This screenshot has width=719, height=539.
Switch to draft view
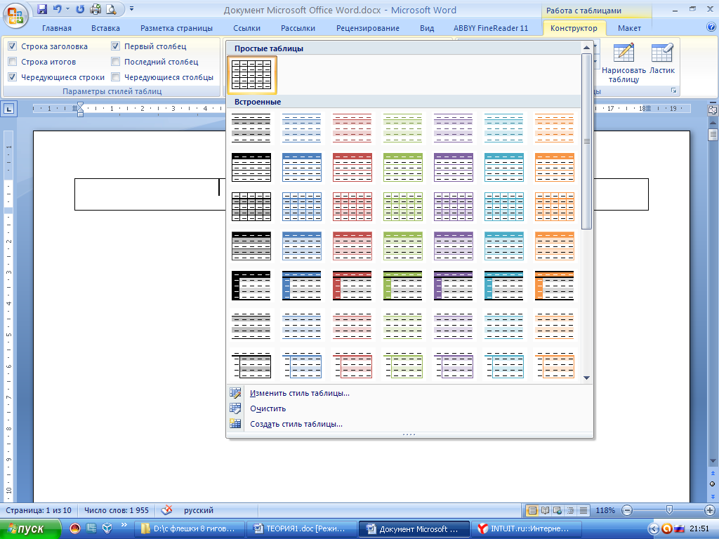[583, 510]
